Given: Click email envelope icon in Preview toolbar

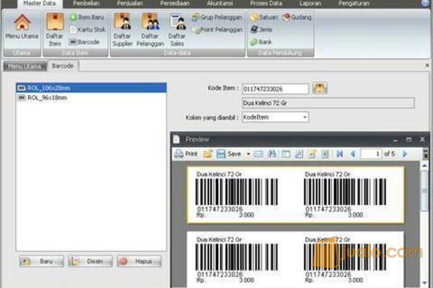Looking at the screenshot, I should (x=259, y=154).
